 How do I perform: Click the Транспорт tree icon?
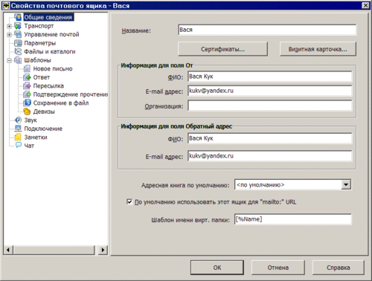(18, 26)
